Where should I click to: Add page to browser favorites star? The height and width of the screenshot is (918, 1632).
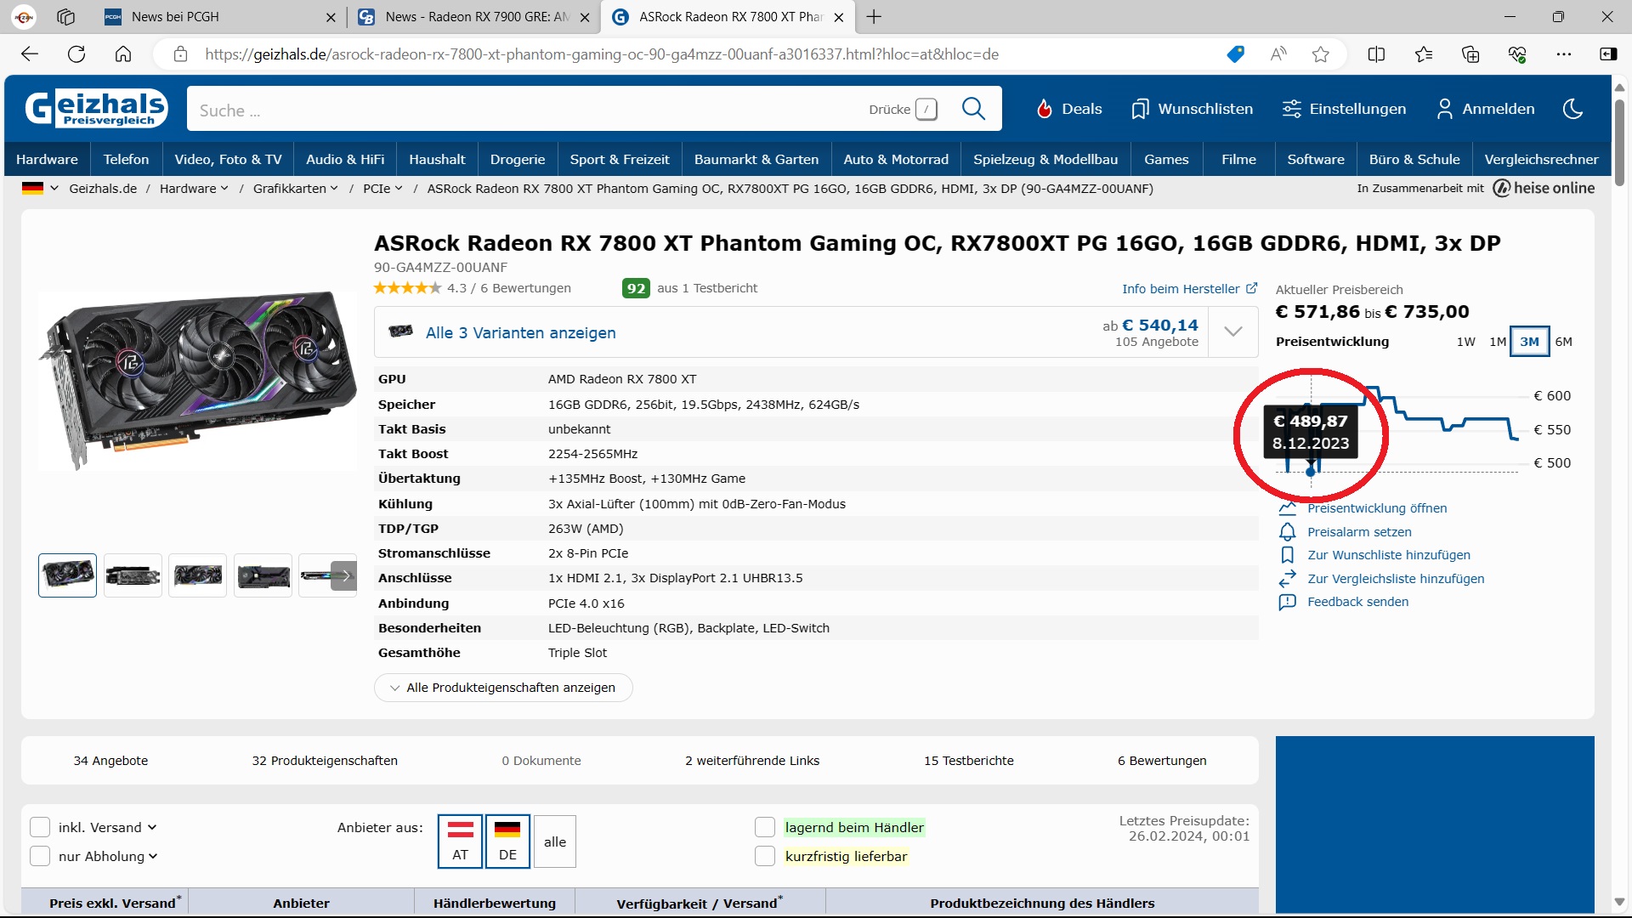(1320, 54)
